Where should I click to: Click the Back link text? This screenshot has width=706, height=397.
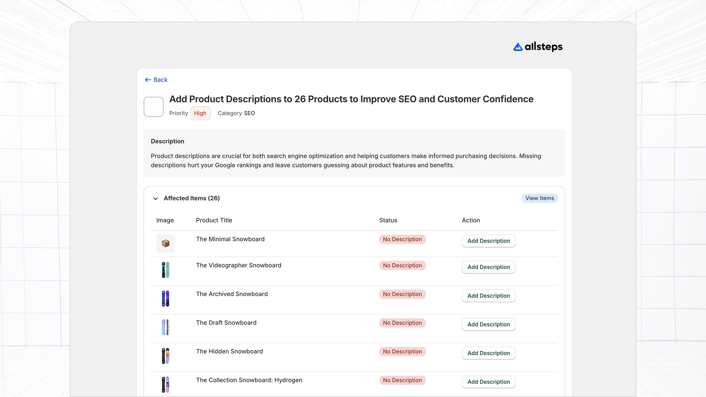[161, 80]
